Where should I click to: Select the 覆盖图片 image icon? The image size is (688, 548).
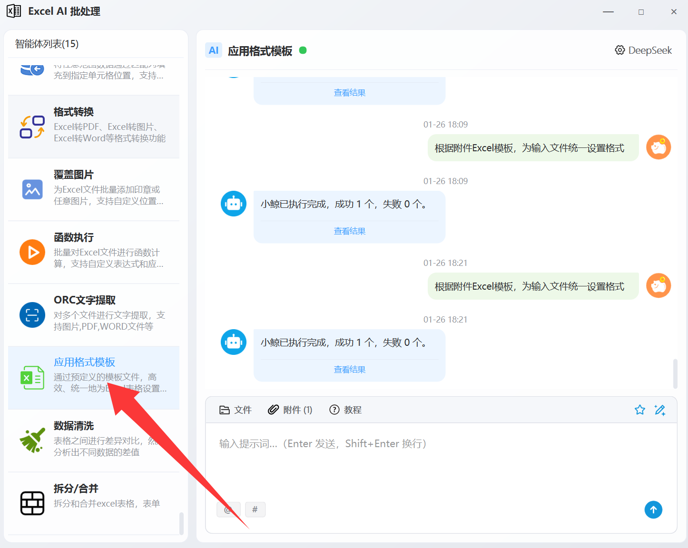point(32,189)
